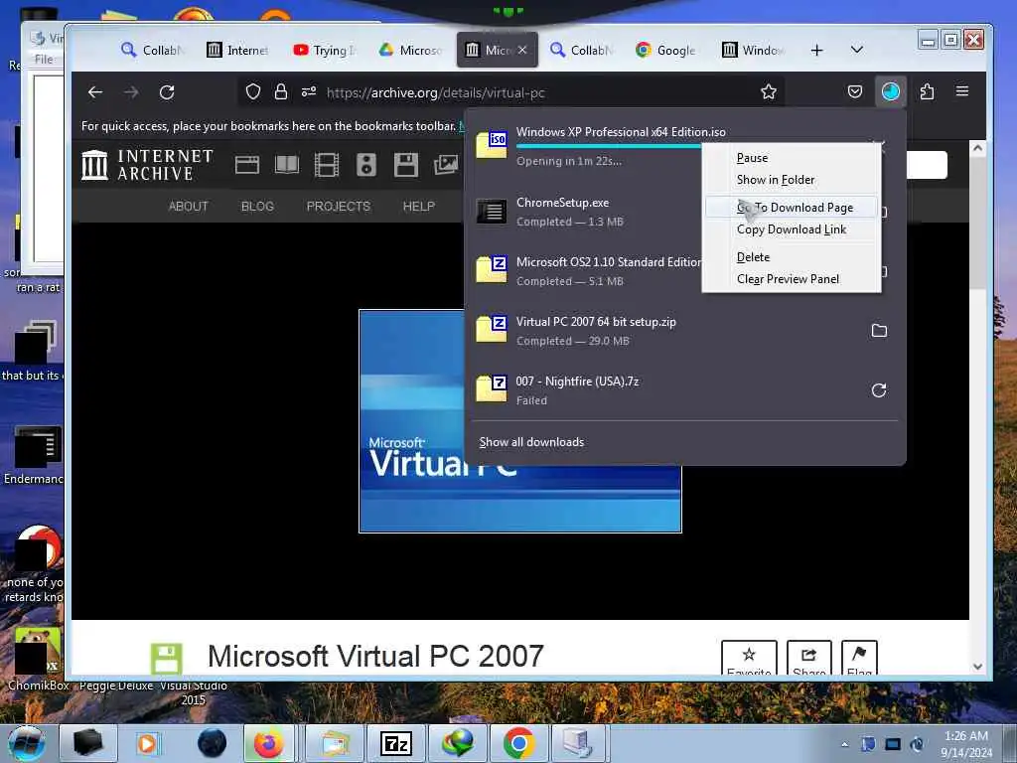The image size is (1017, 763).
Task: Switch to the Google tab
Action: pos(666,50)
